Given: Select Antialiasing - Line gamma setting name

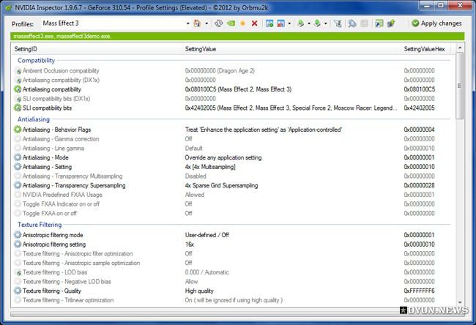Looking at the screenshot, I should click(x=53, y=149).
